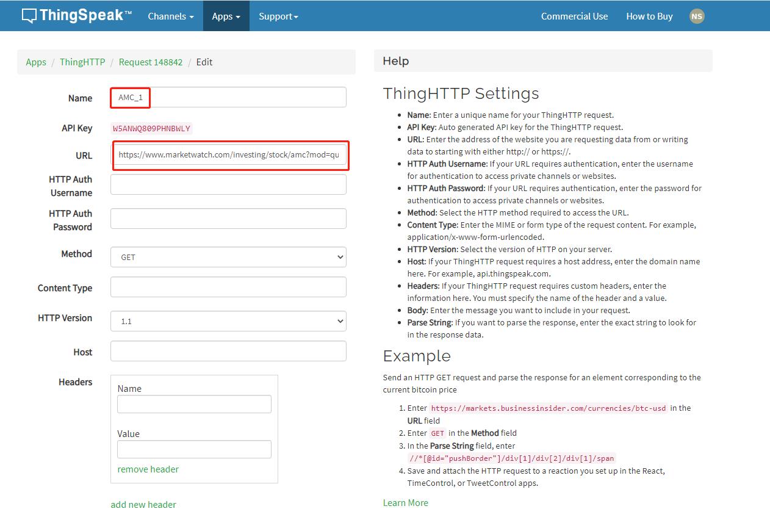Screen dimensions: 770x517
Task: Click the ThingSpeak logo icon
Action: (29, 16)
